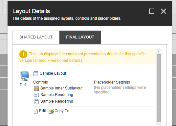Click the yellow warning exclamation icon

pyautogui.click(x=23, y=54)
